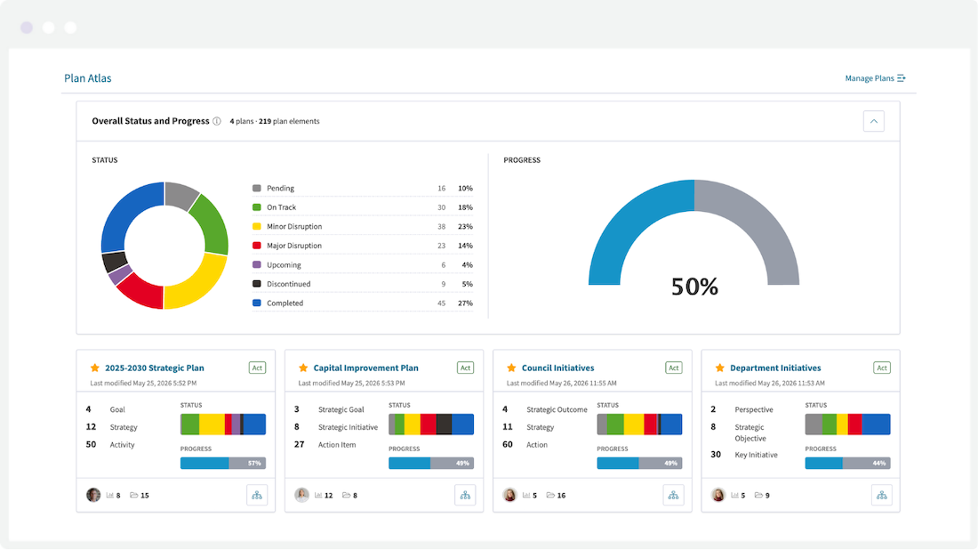Screen dimensions: 978x550
Task: Click green On Track legend swatch
Action: click(256, 207)
